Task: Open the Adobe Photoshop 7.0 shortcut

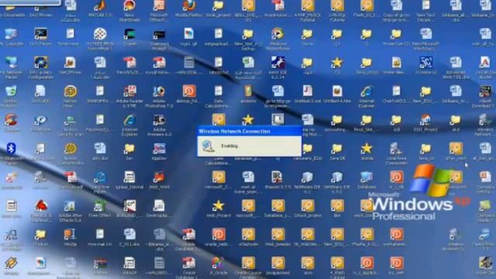Action: point(159,91)
